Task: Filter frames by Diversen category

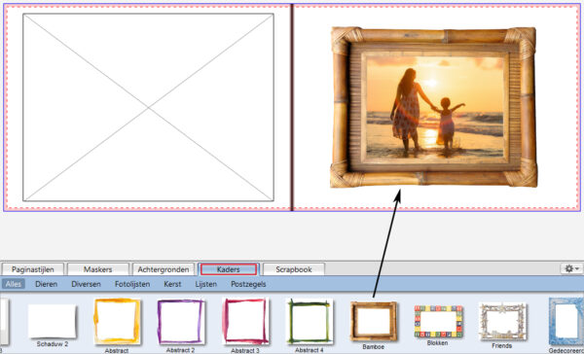Action: (x=86, y=284)
